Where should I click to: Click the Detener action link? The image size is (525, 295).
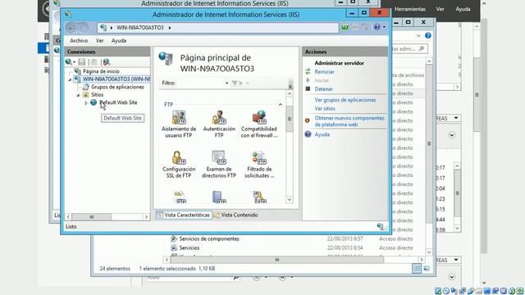click(323, 89)
